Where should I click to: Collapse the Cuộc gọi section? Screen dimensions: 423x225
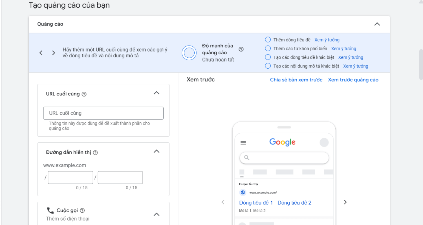157,214
